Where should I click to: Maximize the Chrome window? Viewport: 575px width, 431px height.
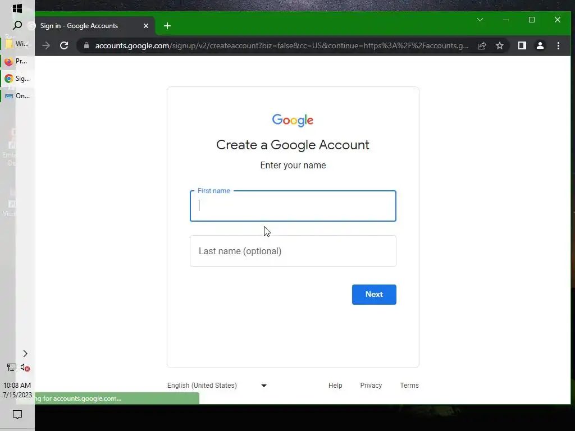tap(531, 20)
